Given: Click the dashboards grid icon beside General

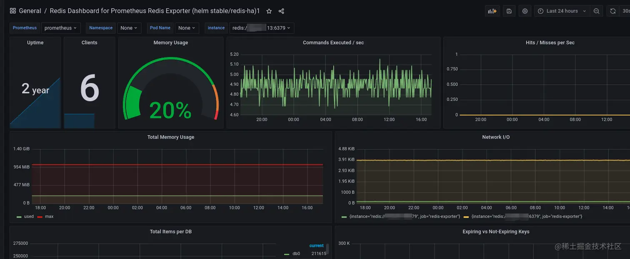Looking at the screenshot, I should (x=12, y=11).
